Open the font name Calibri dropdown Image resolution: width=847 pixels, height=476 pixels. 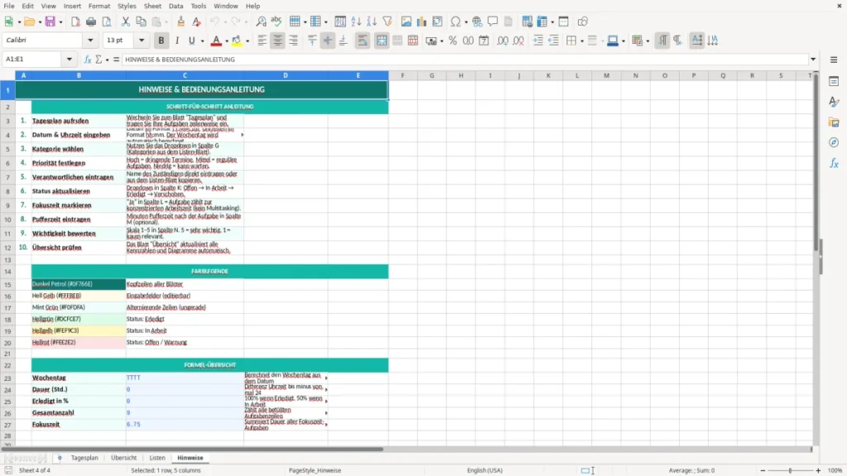click(x=90, y=40)
